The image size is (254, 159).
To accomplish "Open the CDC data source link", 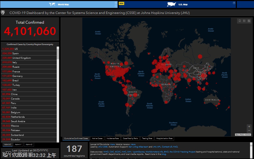I will pyautogui.click(x=112, y=152).
